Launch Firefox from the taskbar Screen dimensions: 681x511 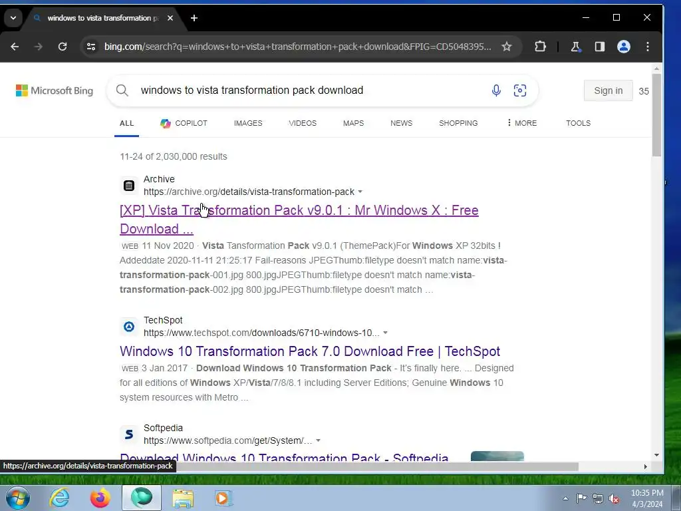[x=100, y=498]
